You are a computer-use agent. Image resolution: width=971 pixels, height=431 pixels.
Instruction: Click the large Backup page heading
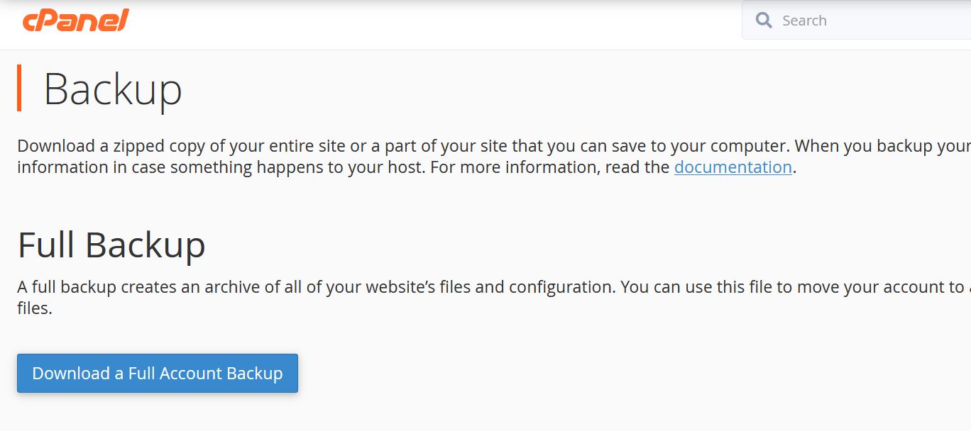click(113, 89)
